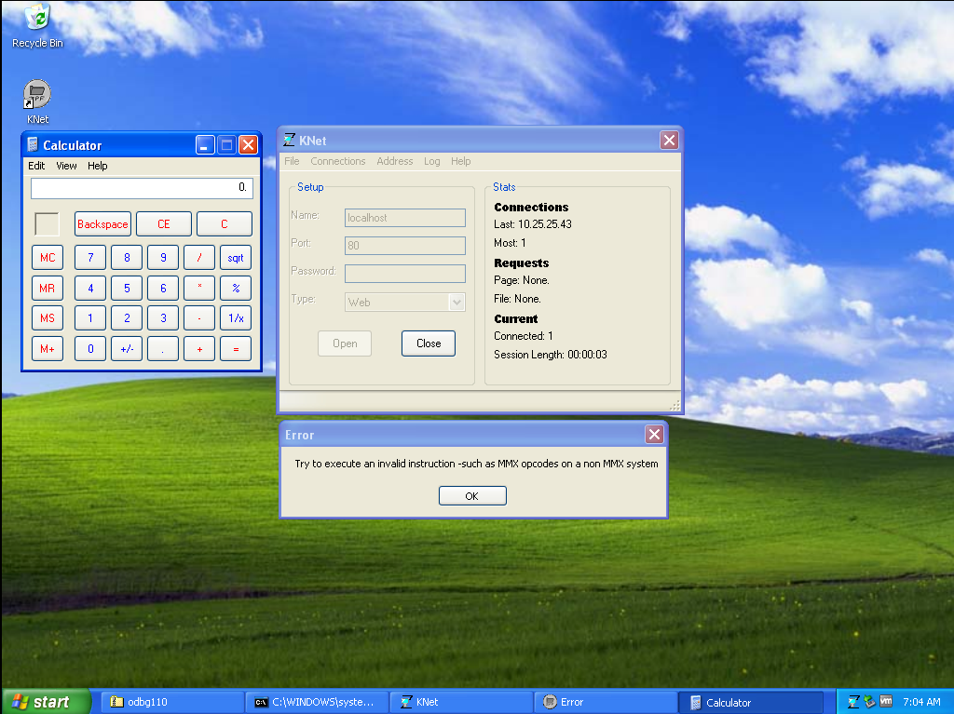954x714 pixels.
Task: Click the decimal point button in Calculator
Action: point(163,349)
